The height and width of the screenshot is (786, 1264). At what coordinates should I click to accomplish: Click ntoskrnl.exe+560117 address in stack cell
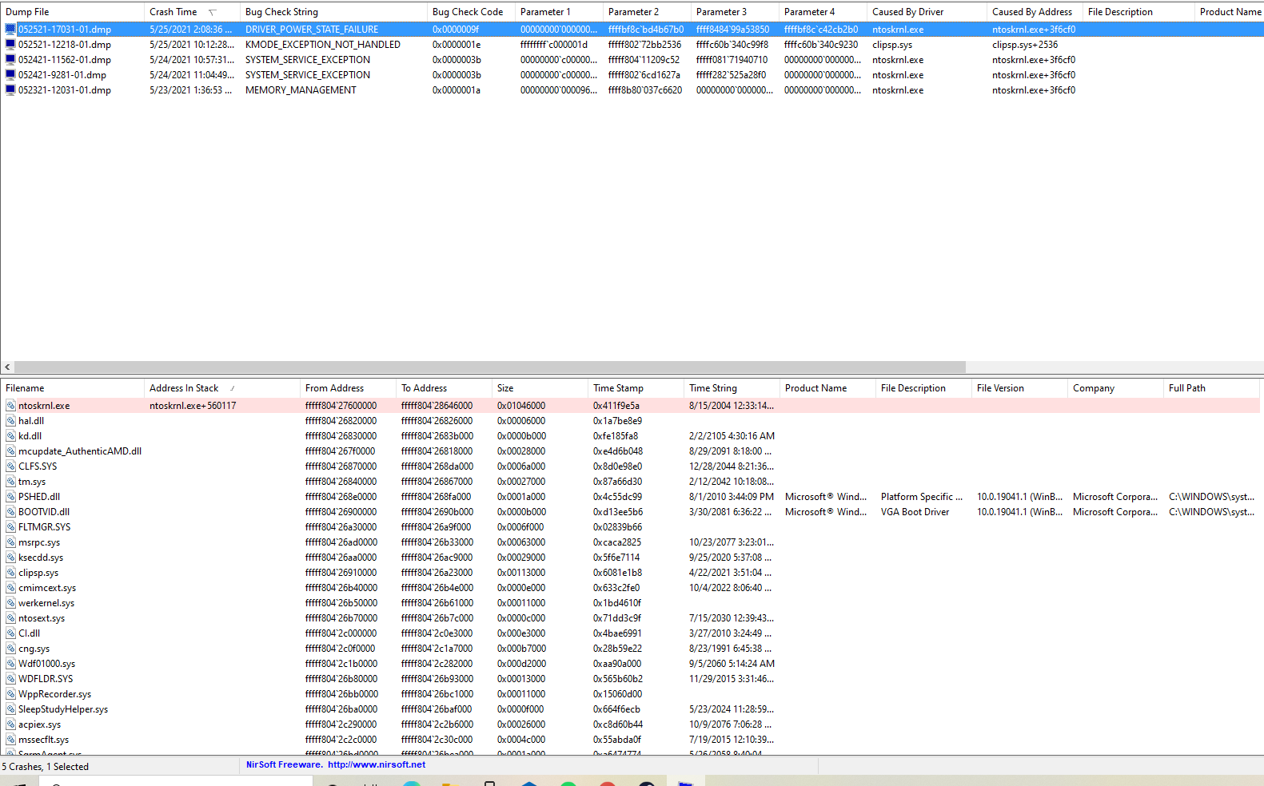tap(193, 406)
